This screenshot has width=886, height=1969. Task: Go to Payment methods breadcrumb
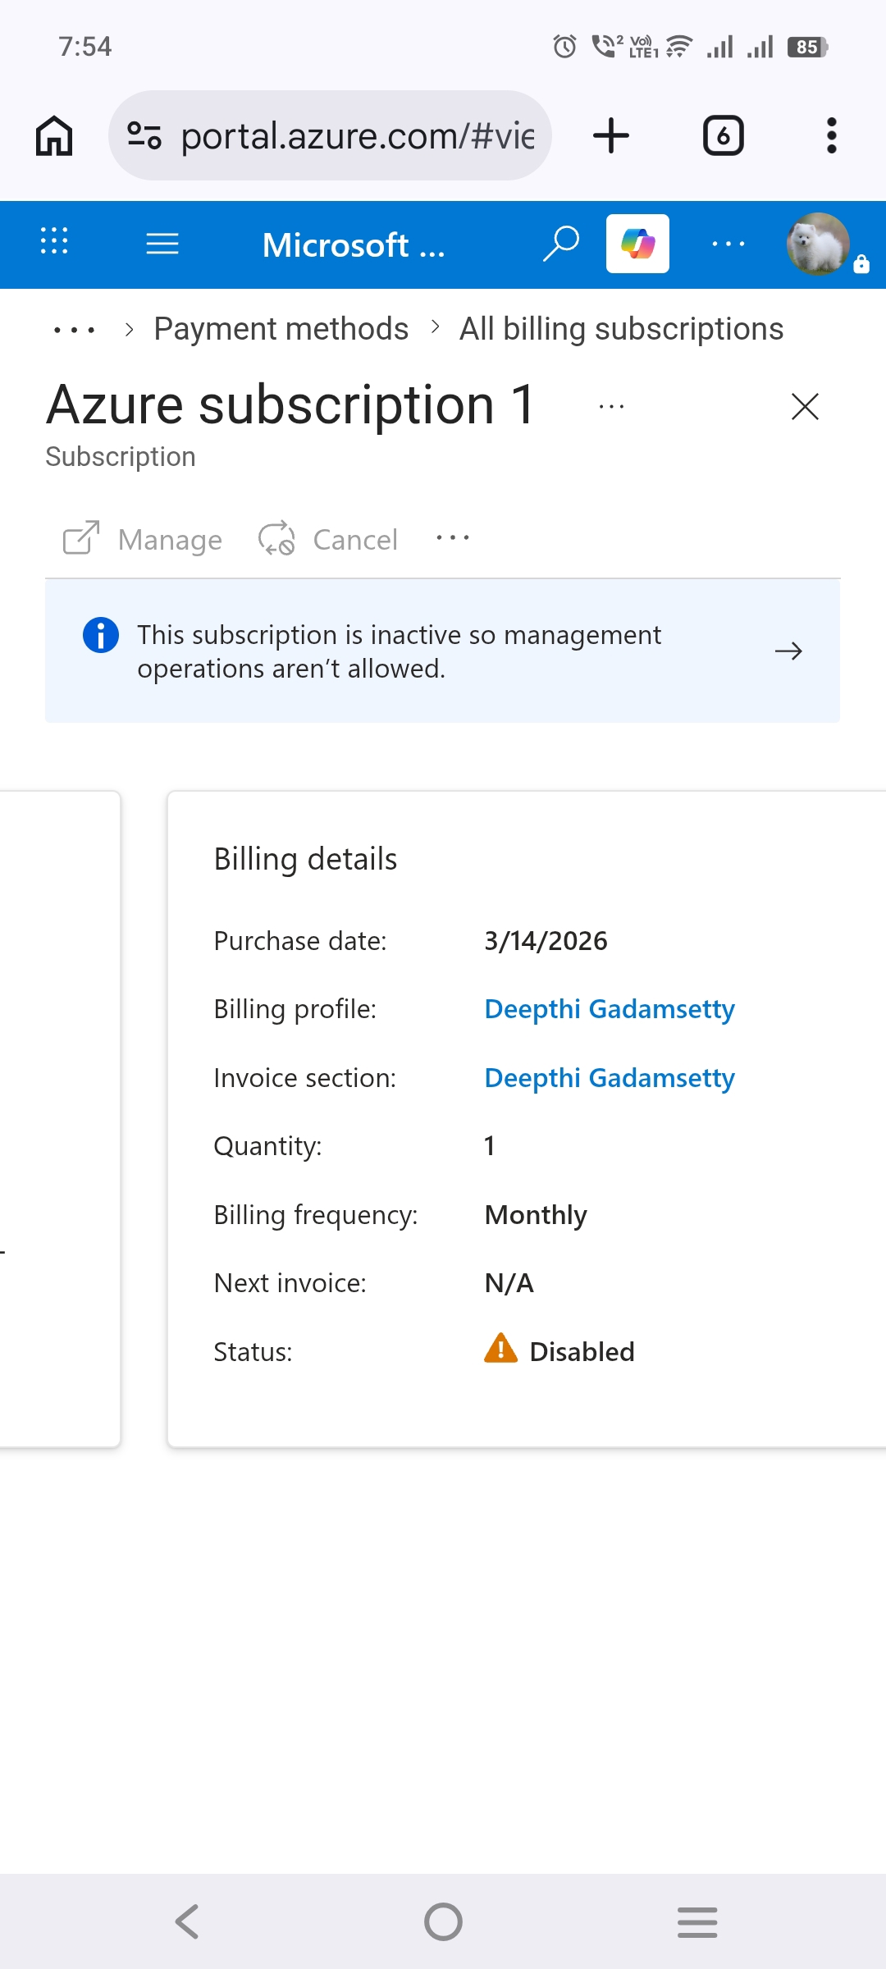(281, 329)
